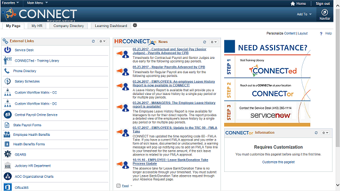The image size is (340, 191).
Task: Click the External Links paperclip header icon
Action: pos(5,41)
